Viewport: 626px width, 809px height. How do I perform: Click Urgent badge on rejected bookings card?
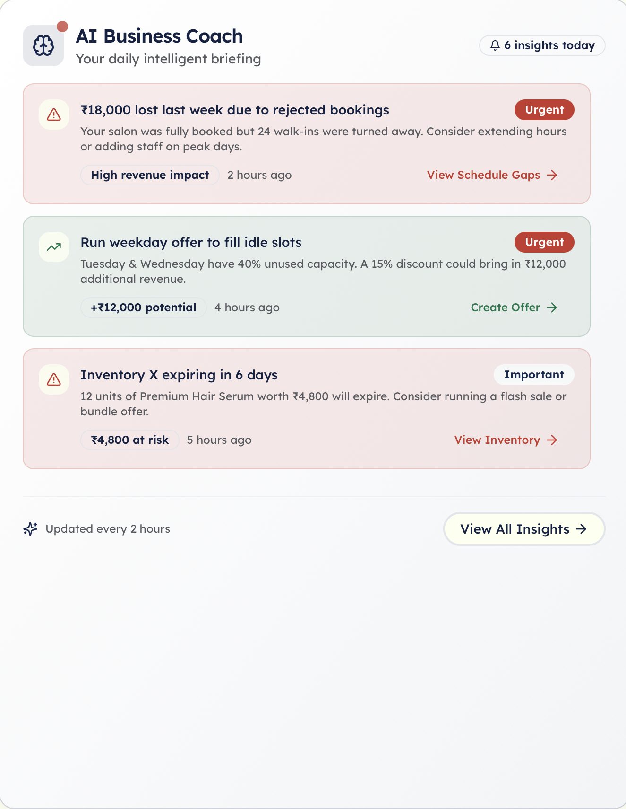click(544, 110)
